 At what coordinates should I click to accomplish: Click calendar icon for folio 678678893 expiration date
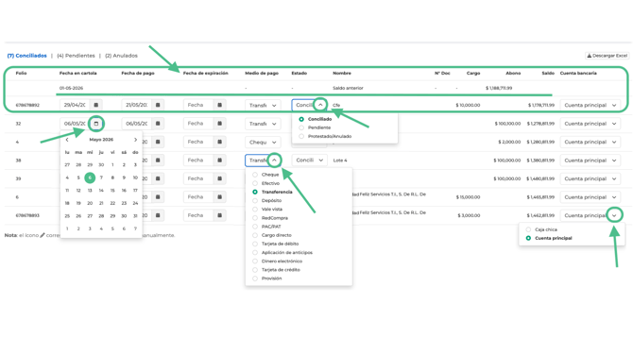219,215
